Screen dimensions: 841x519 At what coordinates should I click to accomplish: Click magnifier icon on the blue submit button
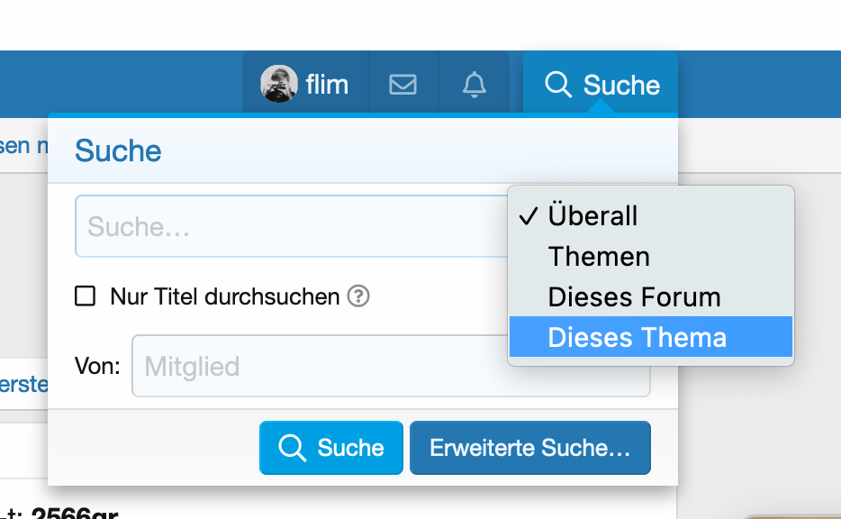292,448
